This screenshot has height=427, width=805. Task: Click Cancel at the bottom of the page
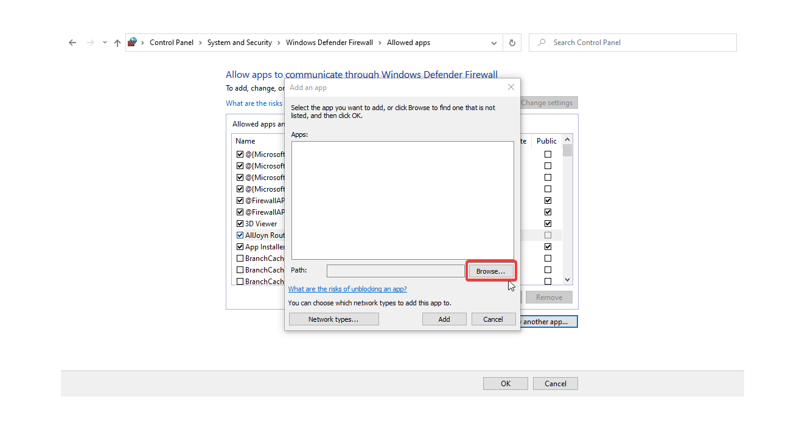point(555,384)
